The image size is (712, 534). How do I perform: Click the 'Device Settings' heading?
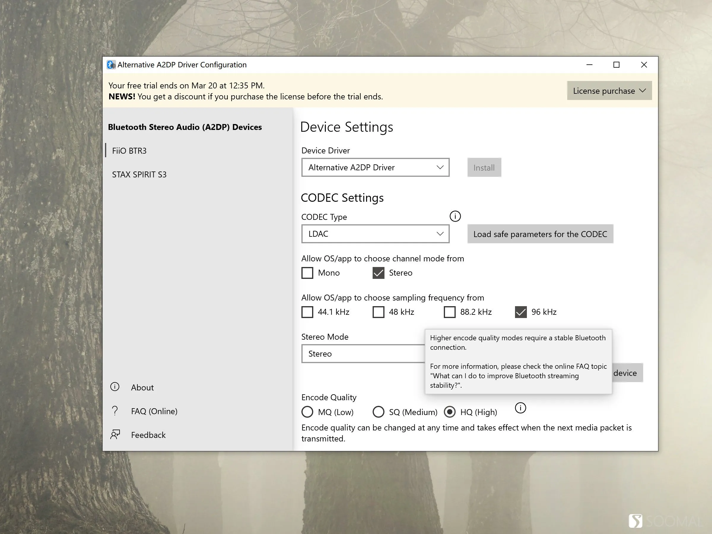pyautogui.click(x=347, y=127)
